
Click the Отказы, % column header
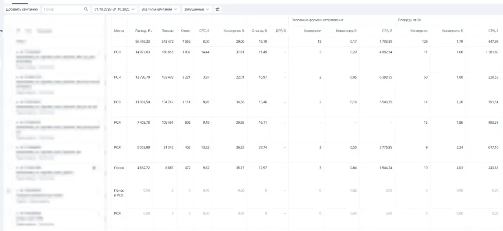coord(259,31)
